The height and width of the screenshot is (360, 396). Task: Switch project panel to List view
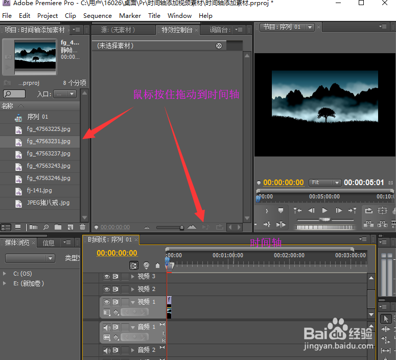(x=6, y=227)
